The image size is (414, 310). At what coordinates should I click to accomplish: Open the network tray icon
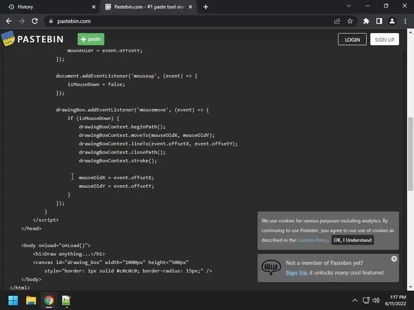coord(366,300)
